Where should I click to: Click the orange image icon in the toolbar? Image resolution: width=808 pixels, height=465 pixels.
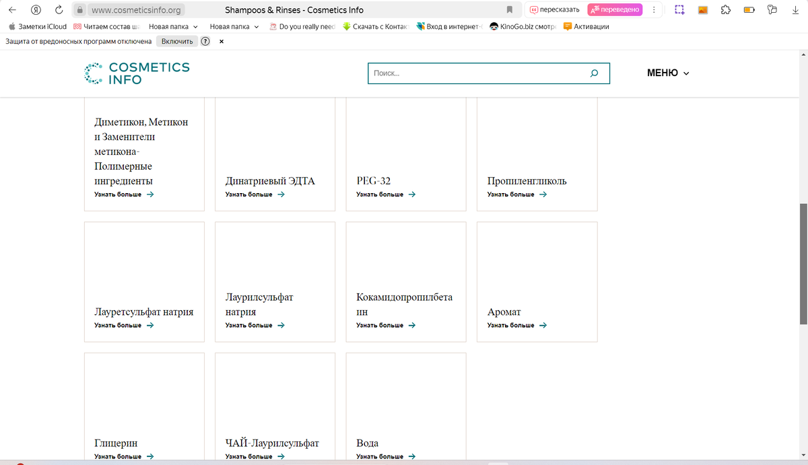pyautogui.click(x=702, y=9)
